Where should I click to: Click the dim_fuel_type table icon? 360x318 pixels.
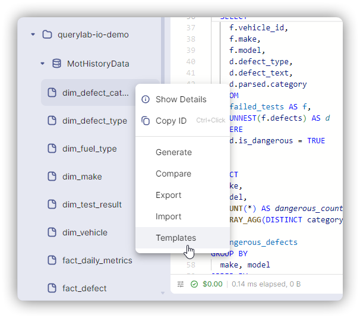point(52,149)
